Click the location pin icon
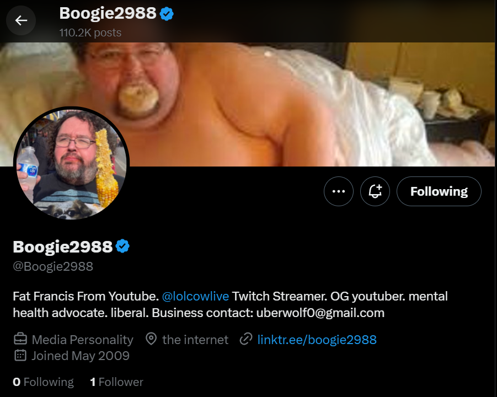 pyautogui.click(x=151, y=339)
